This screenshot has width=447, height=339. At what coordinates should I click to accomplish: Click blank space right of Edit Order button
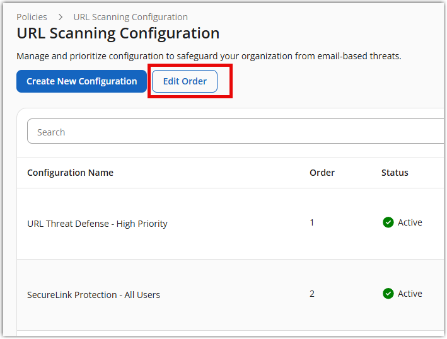tap(328, 81)
